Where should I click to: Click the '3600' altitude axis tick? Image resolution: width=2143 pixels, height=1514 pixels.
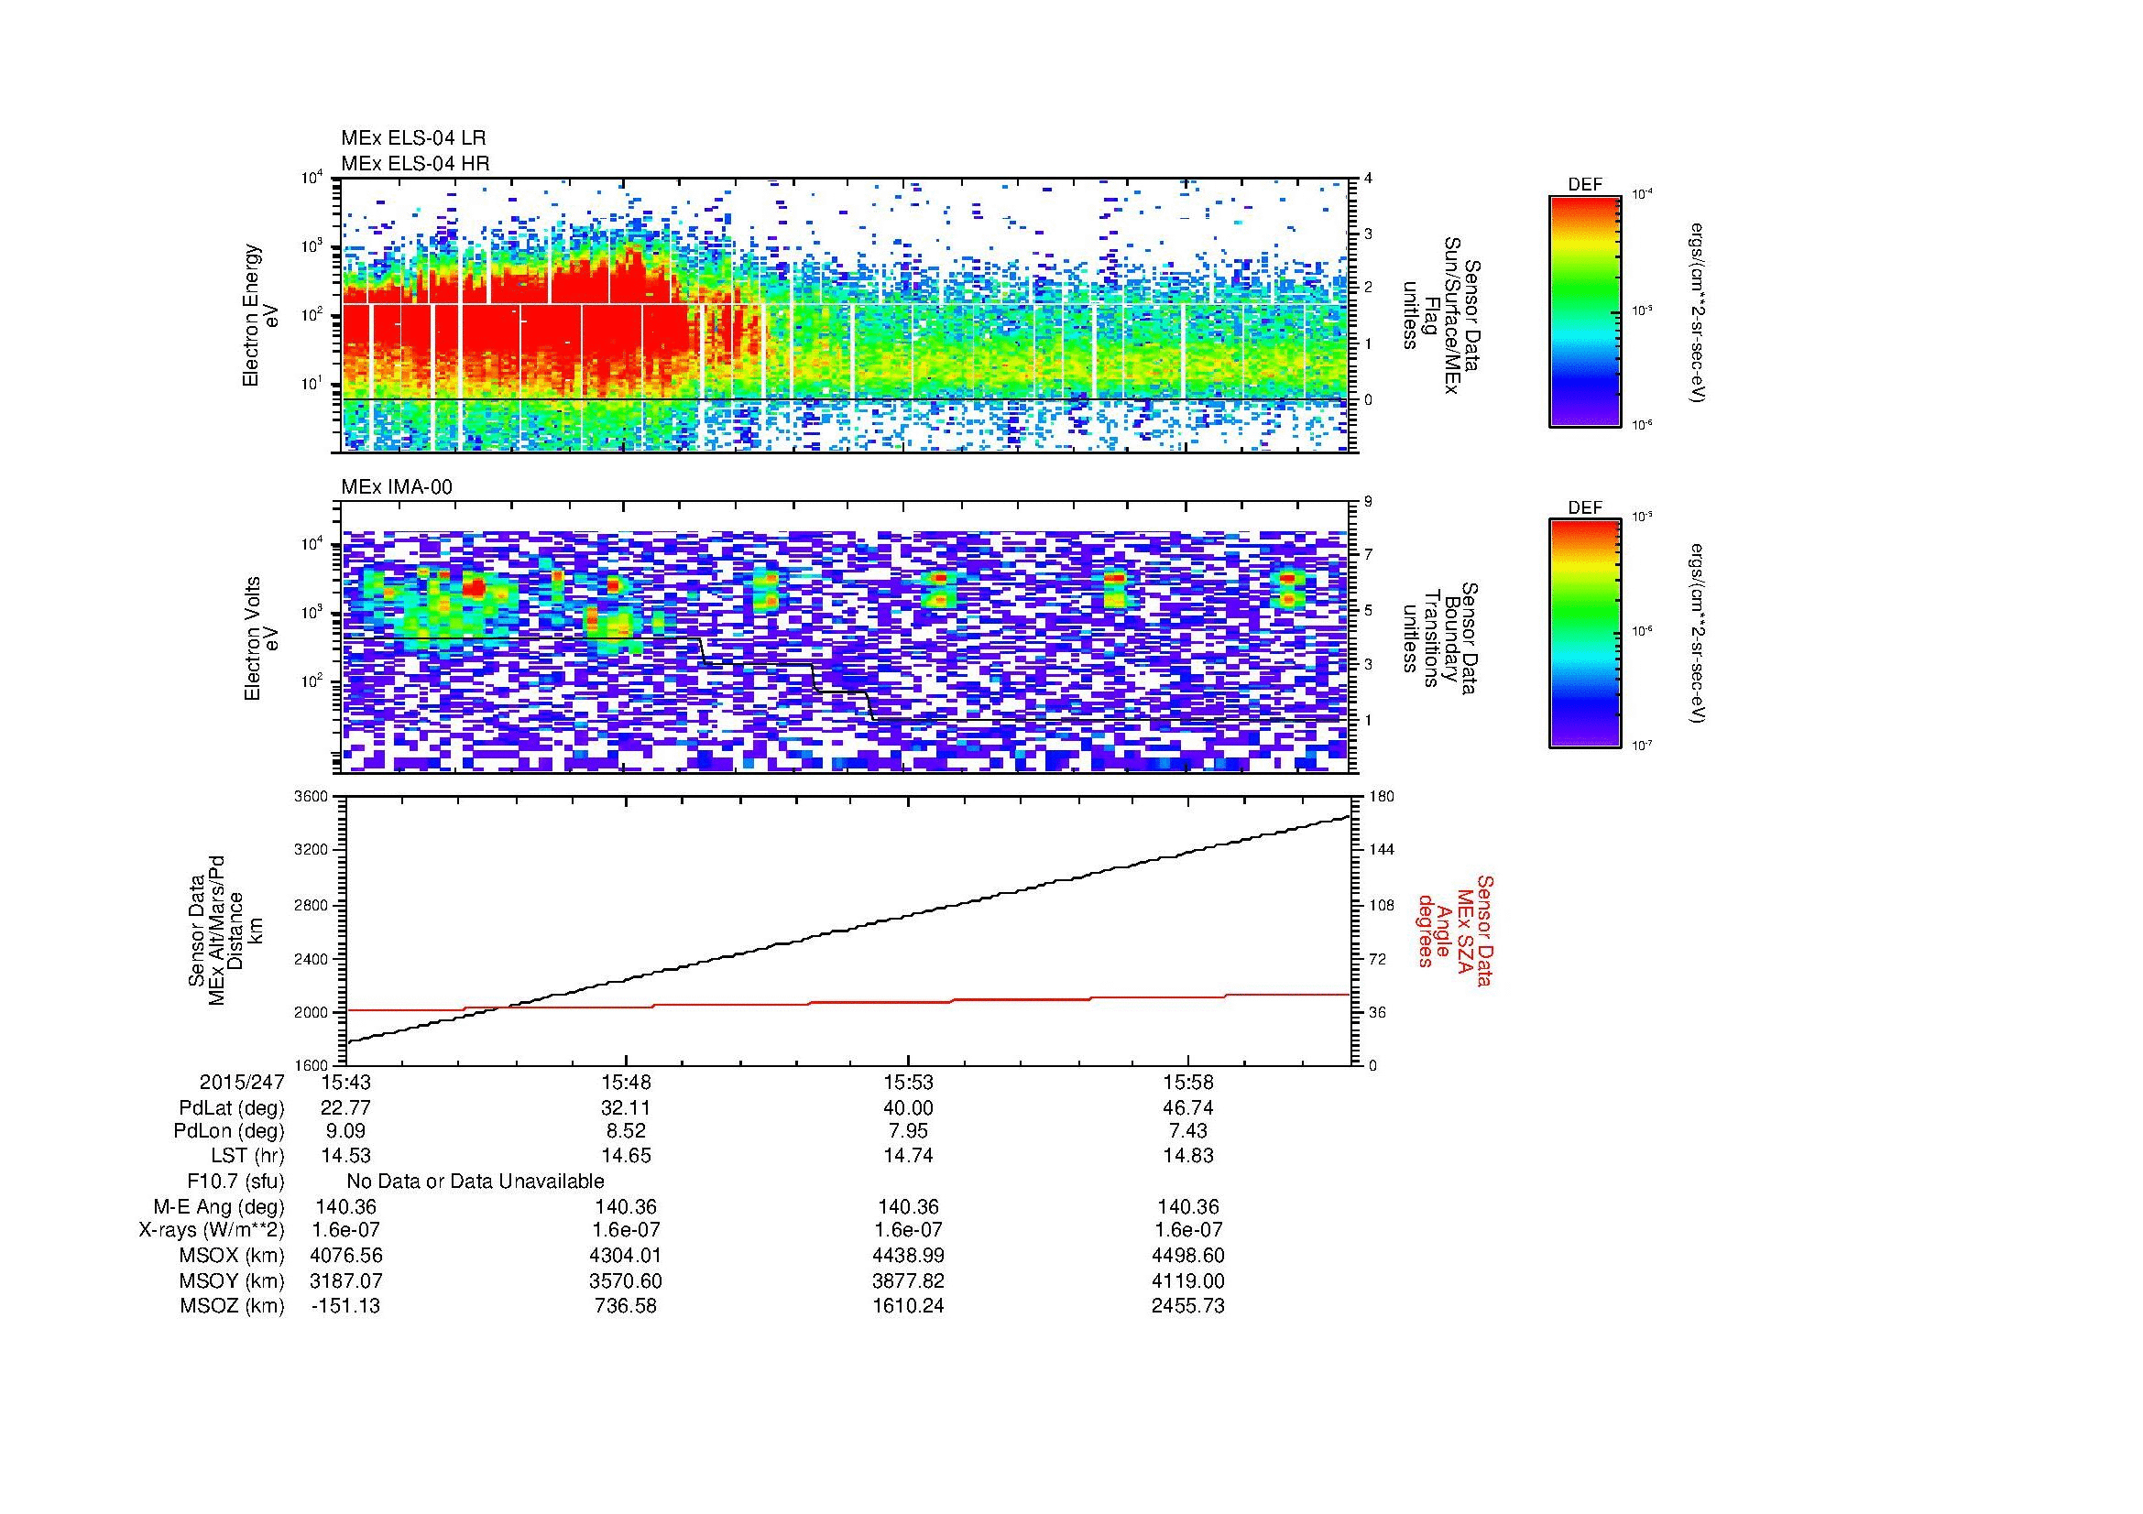click(x=312, y=797)
